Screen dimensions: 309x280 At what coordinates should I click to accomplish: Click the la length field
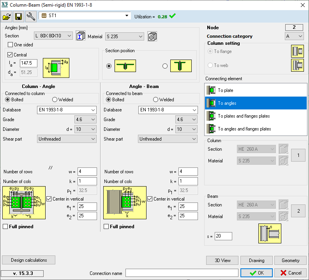coord(28,63)
